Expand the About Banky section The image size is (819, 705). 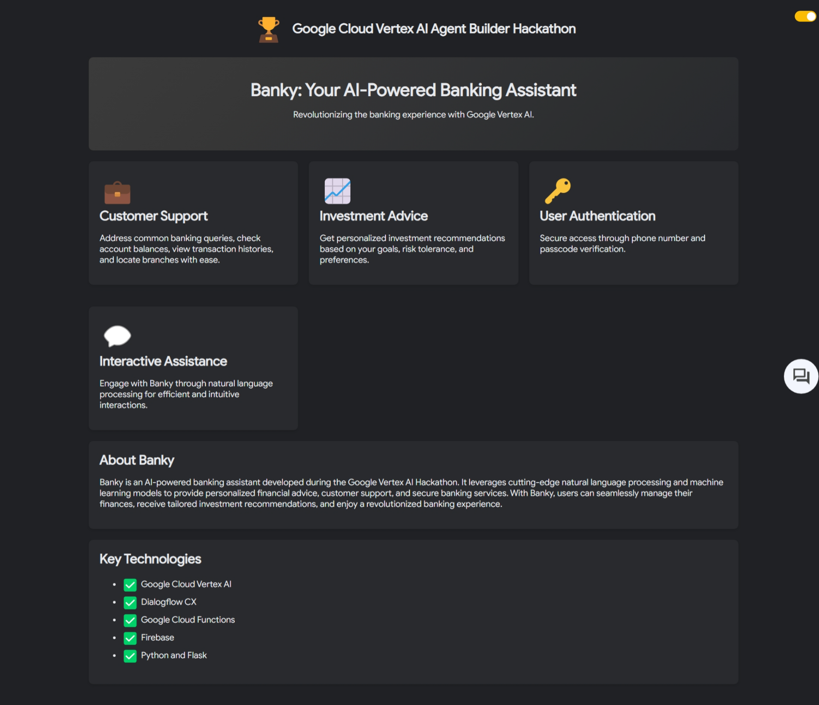pyautogui.click(x=136, y=460)
